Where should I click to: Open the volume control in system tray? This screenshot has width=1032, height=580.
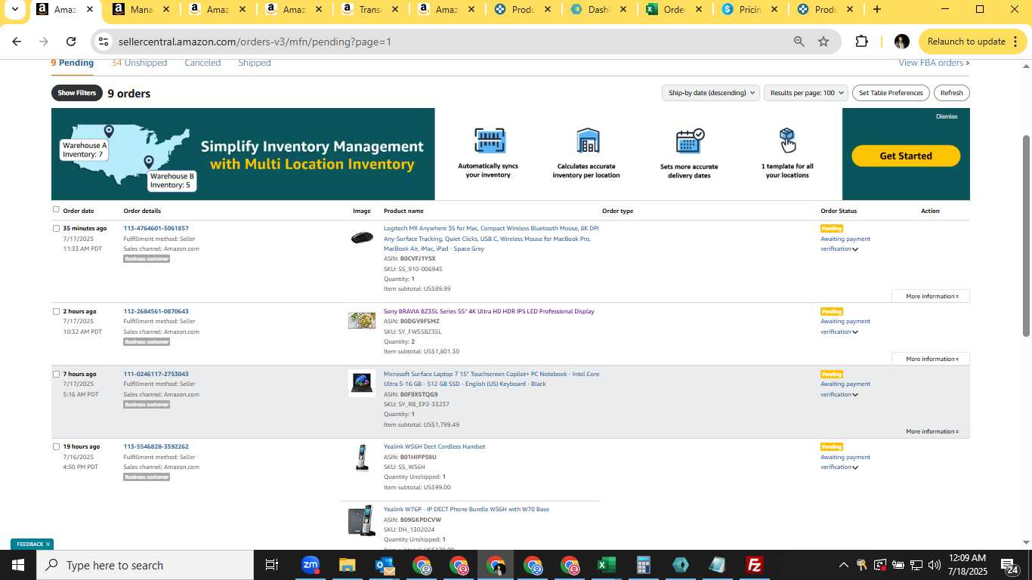pos(934,565)
